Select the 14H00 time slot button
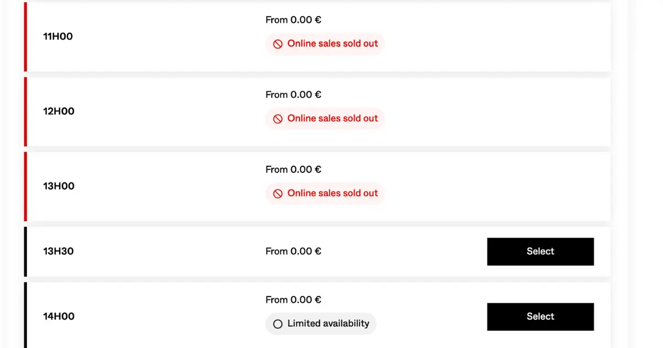The width and height of the screenshot is (663, 348). (540, 317)
